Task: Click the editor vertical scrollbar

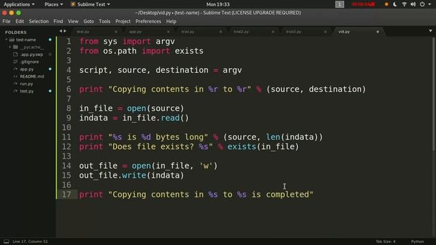Action: (x=433, y=95)
